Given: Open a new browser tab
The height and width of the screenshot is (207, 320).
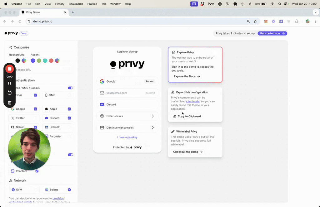Looking at the screenshot, I should point(72,12).
